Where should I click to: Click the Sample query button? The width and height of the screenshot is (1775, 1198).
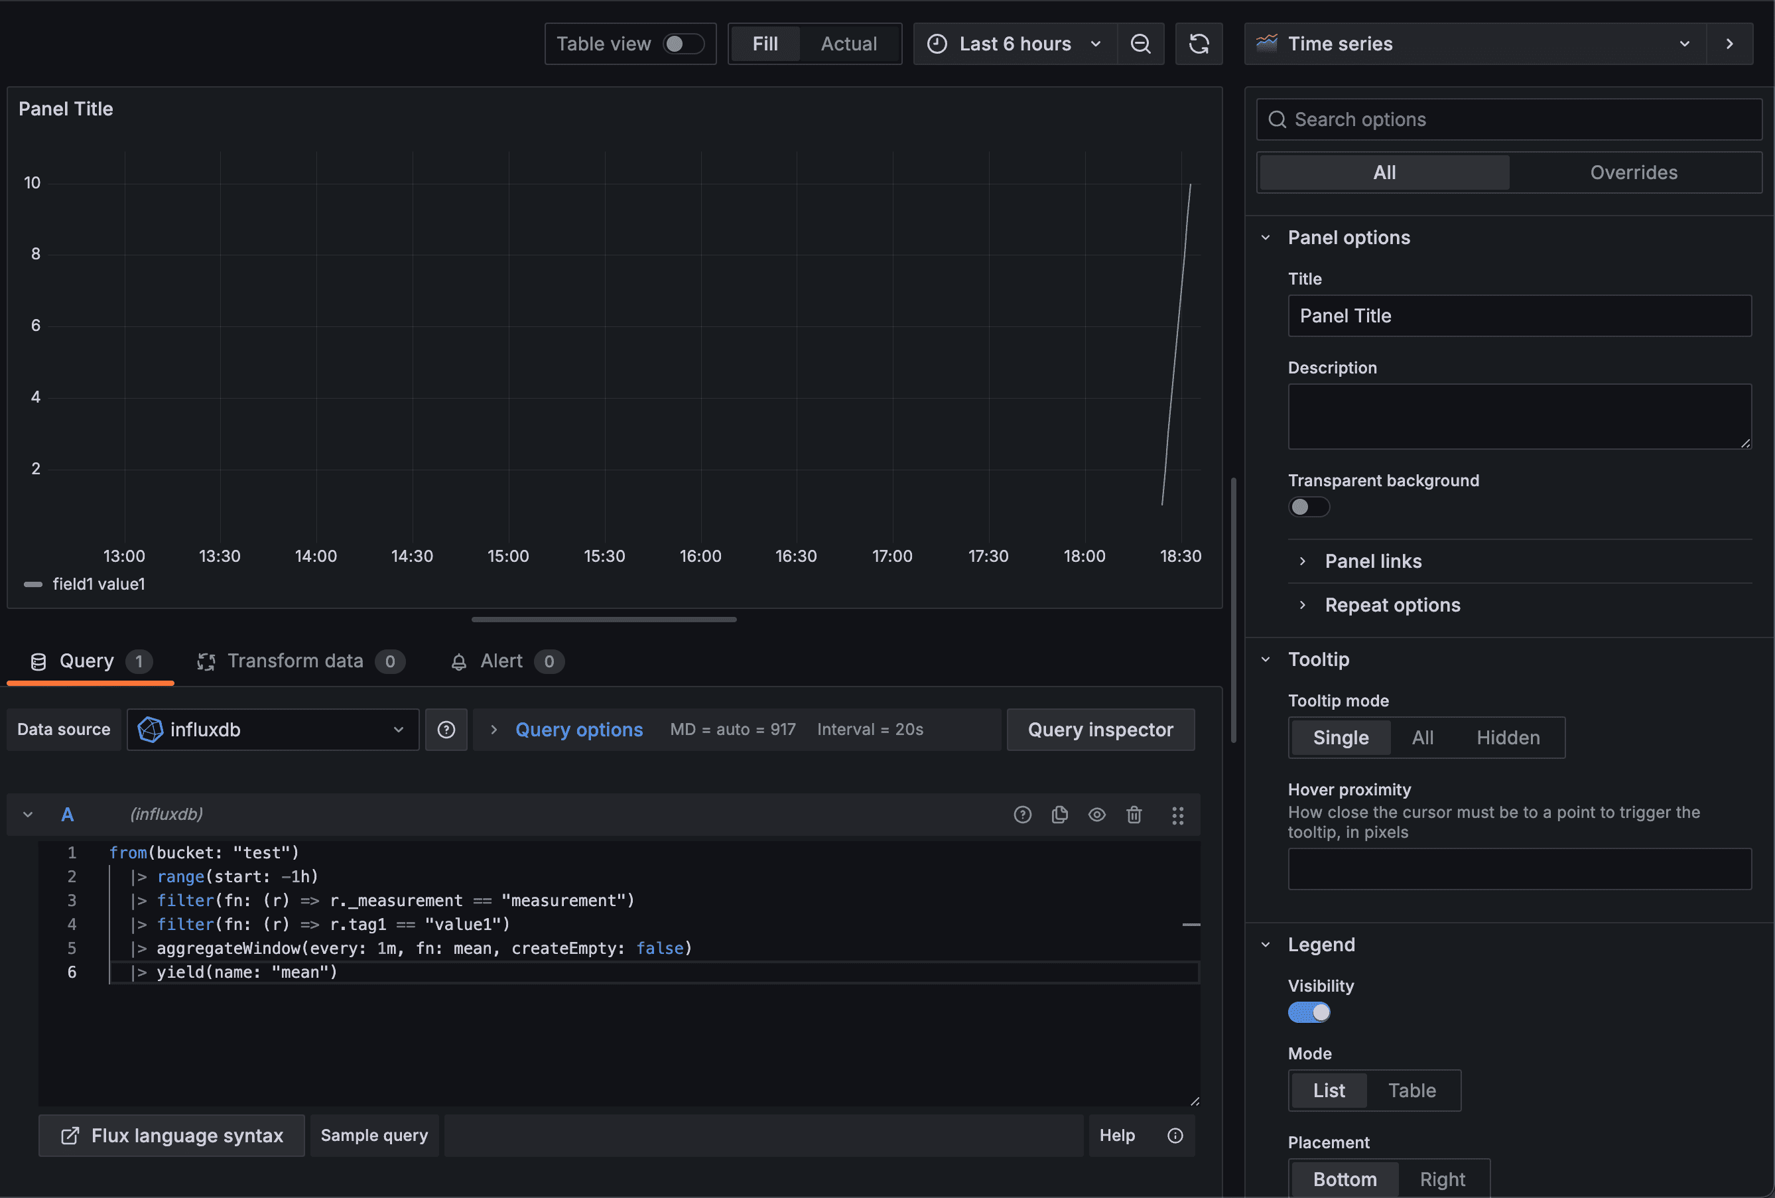(x=374, y=1136)
